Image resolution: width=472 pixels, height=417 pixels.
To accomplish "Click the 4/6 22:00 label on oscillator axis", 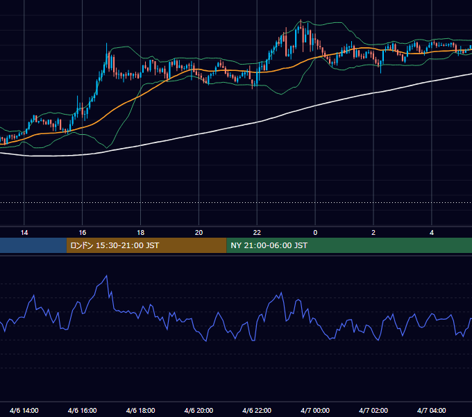I will coord(257,410).
